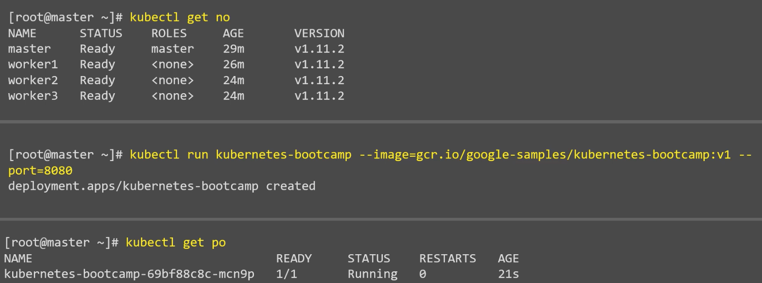This screenshot has height=283, width=762.
Task: Click the '26m' age value
Action: click(x=234, y=64)
